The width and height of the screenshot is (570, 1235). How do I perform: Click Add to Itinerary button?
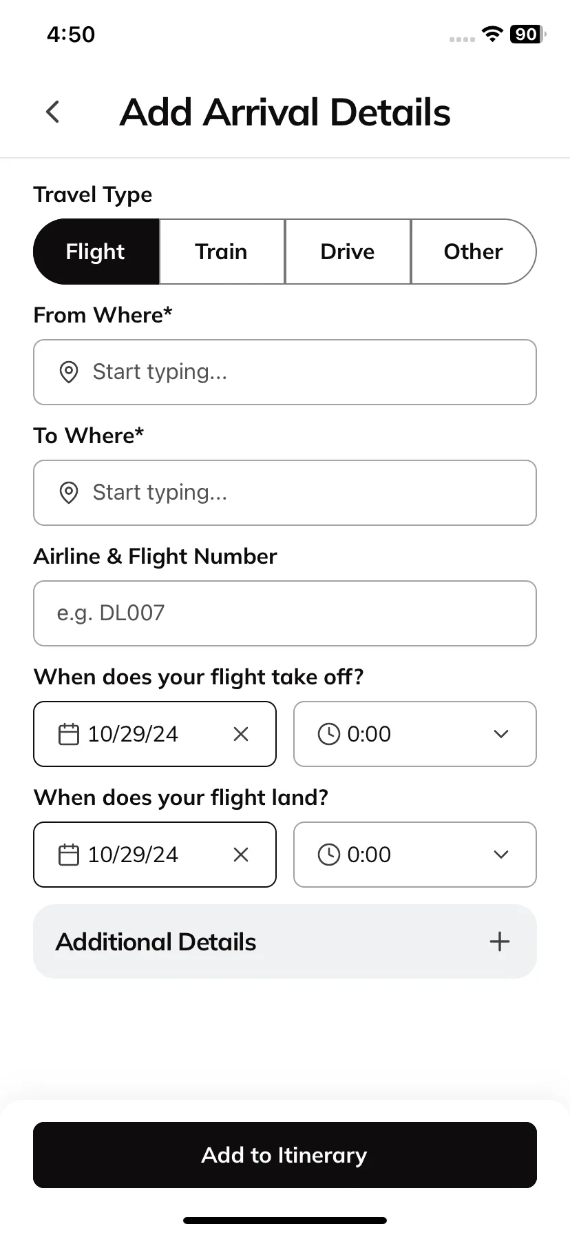285,1155
